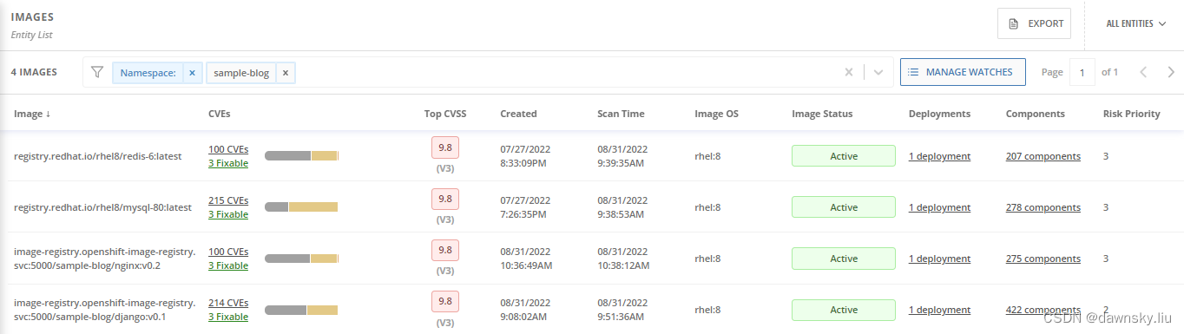Remove the sample-blog filter chip
This screenshot has height=334, width=1184.
[x=285, y=73]
